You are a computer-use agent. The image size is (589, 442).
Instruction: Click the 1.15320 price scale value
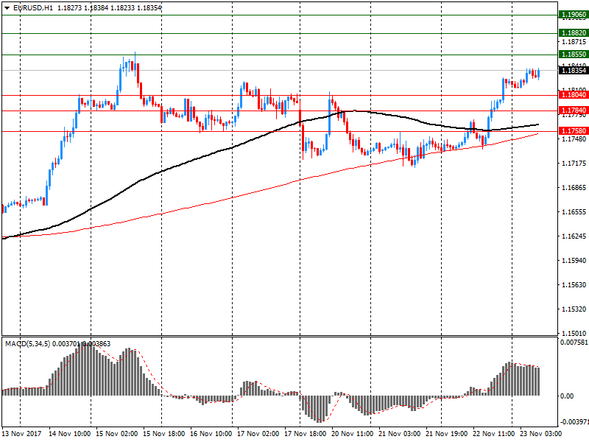pos(574,309)
